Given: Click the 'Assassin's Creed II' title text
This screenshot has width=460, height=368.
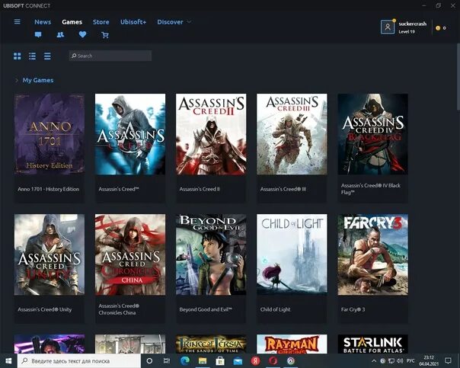Looking at the screenshot, I should pyautogui.click(x=200, y=189).
